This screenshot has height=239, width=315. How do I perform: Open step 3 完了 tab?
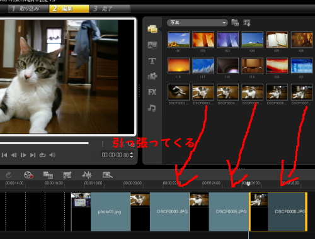tap(110, 9)
